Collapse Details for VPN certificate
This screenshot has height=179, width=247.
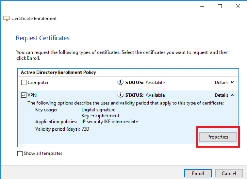(224, 95)
